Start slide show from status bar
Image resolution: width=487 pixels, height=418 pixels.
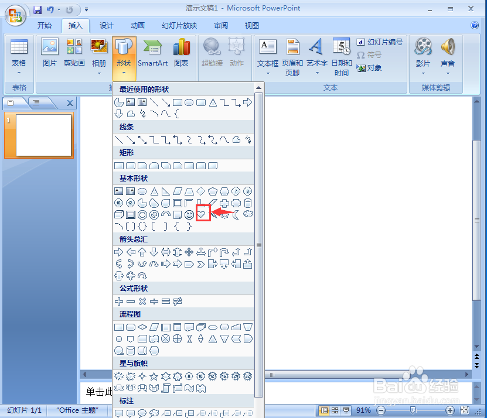click(x=346, y=410)
